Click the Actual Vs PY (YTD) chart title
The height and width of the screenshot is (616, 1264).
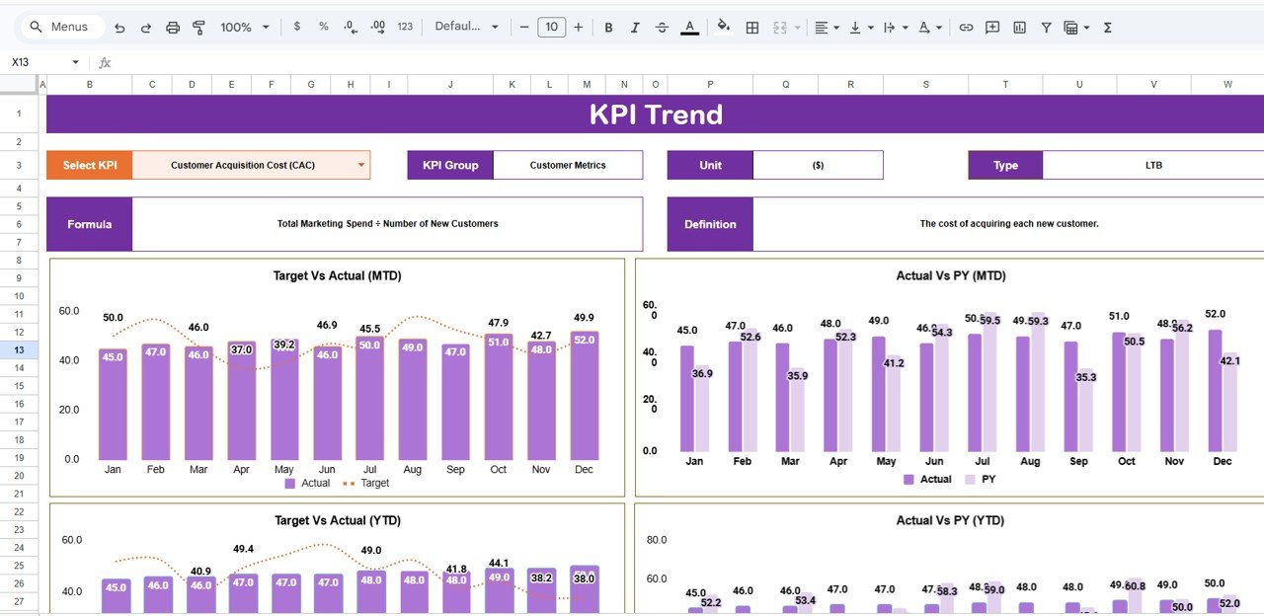(x=951, y=520)
